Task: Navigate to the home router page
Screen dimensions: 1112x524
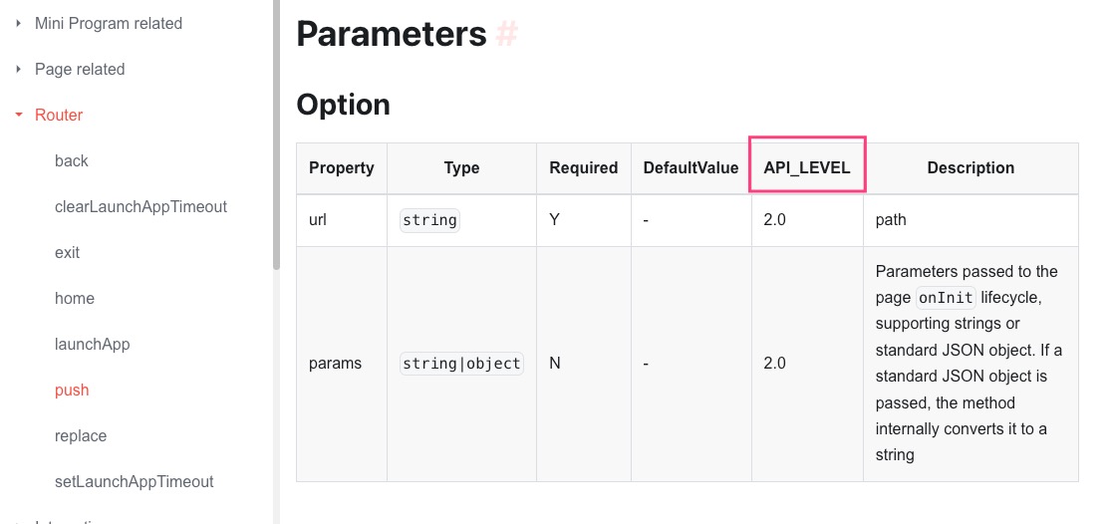Action: [75, 298]
